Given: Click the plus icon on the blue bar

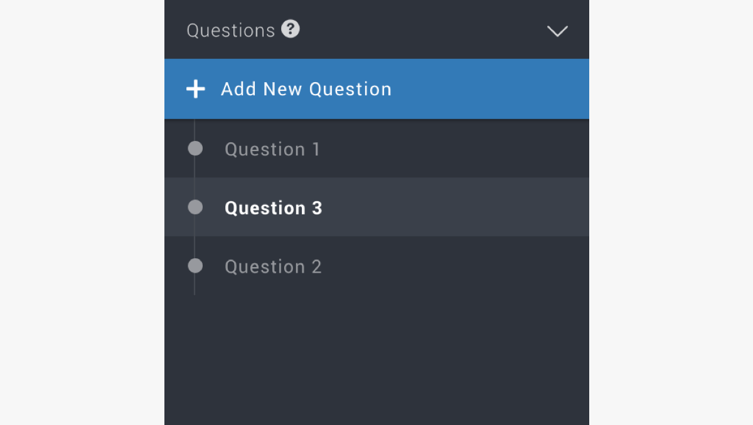Looking at the screenshot, I should click(196, 89).
